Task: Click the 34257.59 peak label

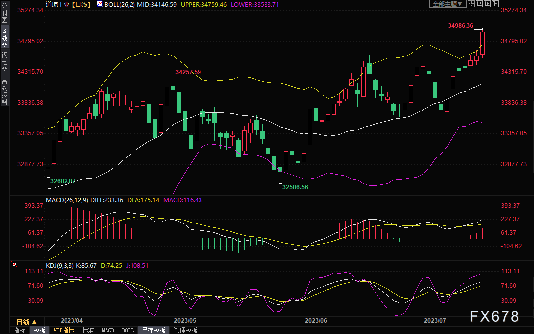Action: tap(188, 72)
